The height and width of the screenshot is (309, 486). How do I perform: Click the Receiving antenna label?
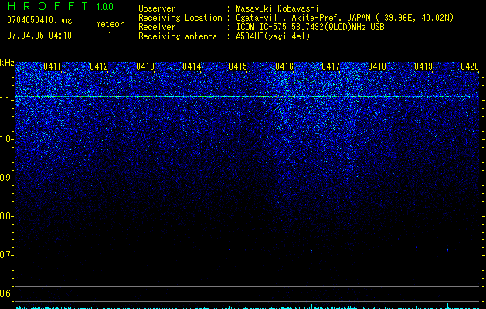pos(178,36)
